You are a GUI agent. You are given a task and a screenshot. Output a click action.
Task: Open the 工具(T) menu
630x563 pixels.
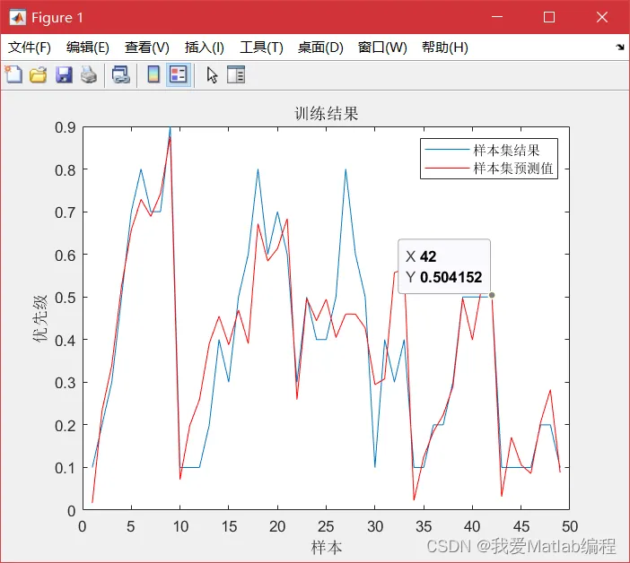coord(261,48)
